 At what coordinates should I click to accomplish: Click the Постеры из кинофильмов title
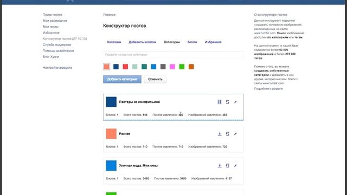coord(139,102)
